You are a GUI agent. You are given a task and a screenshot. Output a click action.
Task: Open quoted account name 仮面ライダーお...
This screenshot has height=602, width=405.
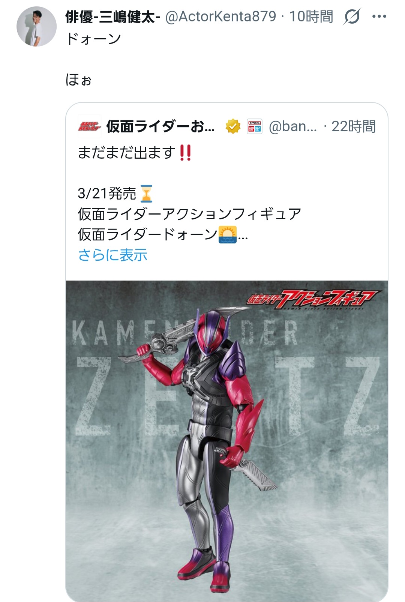160,127
